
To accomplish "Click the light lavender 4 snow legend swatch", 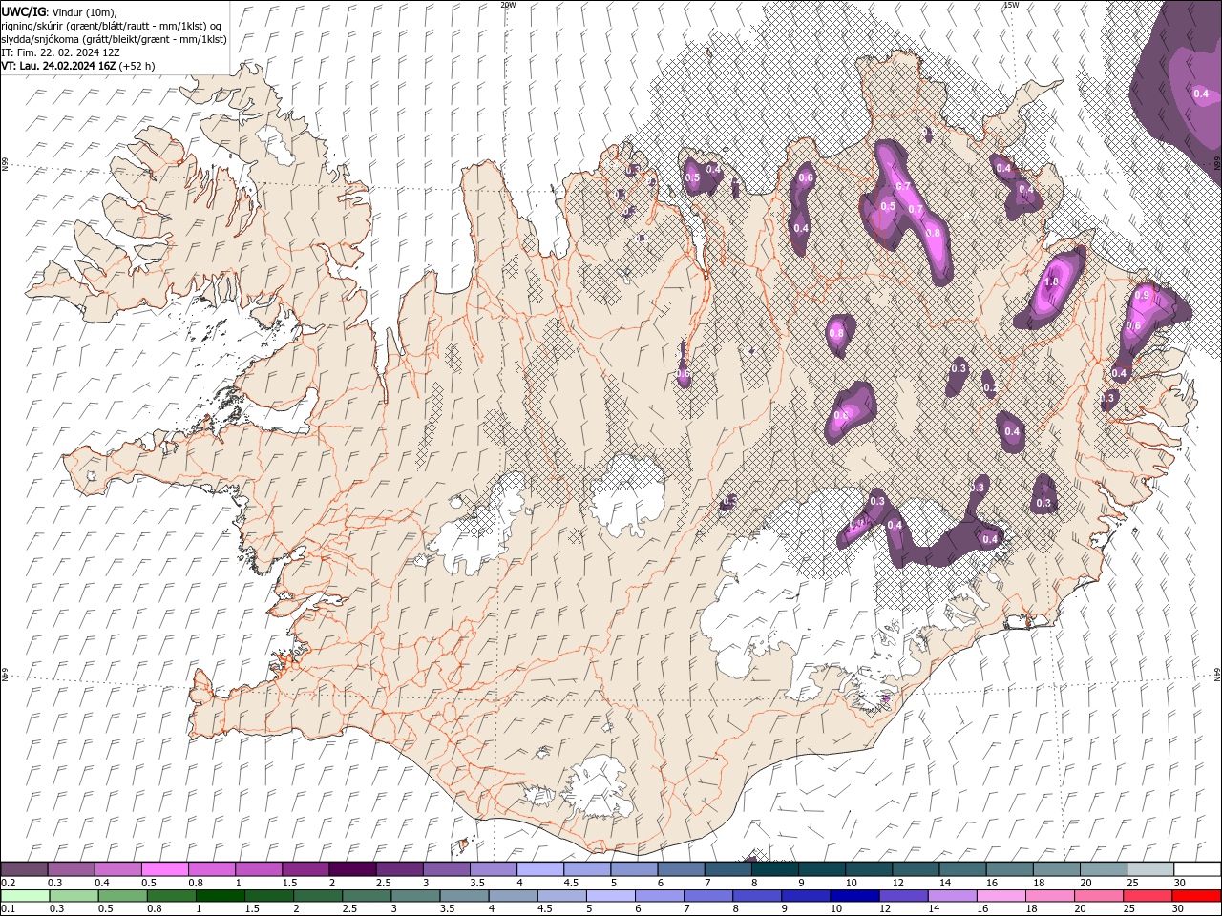I will pyautogui.click(x=539, y=869).
